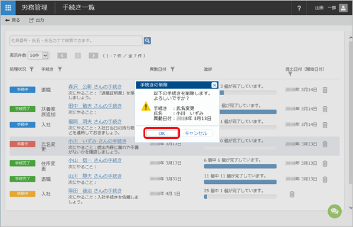Click the scrollbar up arrow

tap(351, 38)
